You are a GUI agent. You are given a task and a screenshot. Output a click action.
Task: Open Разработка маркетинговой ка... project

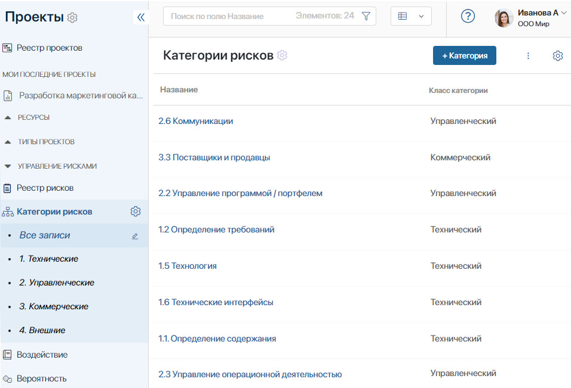coord(81,95)
